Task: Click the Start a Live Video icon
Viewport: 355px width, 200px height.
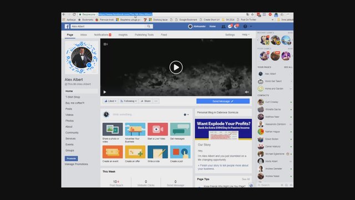Action: tap(158, 129)
